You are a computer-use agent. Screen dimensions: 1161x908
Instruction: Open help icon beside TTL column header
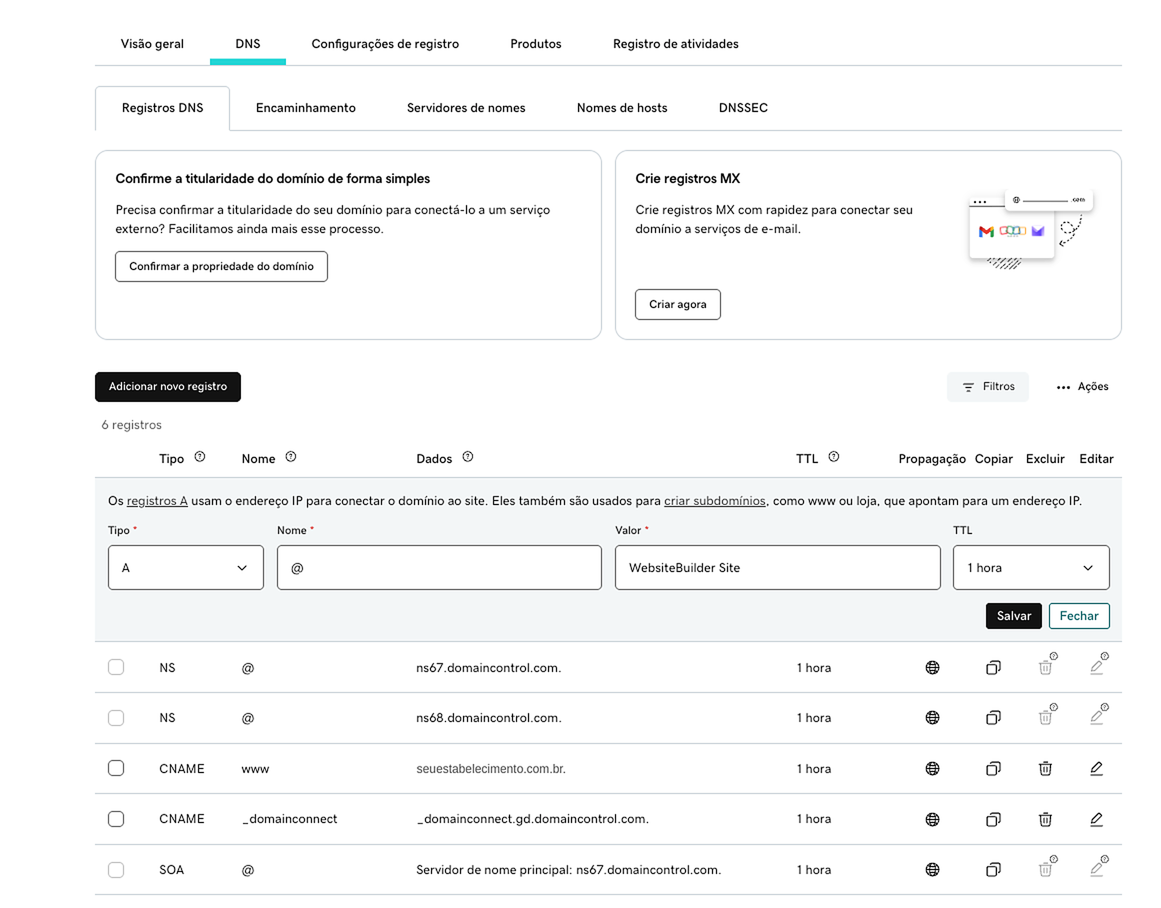pyautogui.click(x=833, y=456)
